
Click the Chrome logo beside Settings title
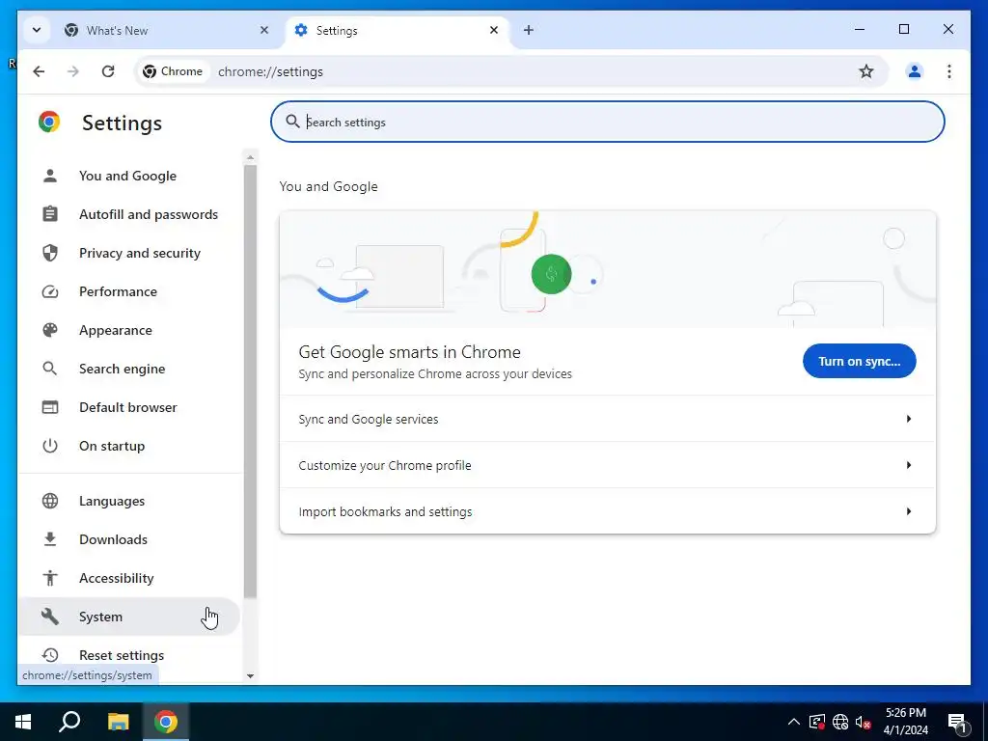[49, 122]
